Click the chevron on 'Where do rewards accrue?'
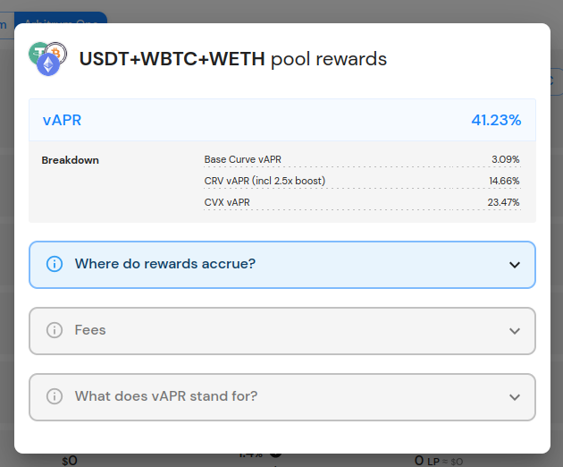 [x=515, y=265]
